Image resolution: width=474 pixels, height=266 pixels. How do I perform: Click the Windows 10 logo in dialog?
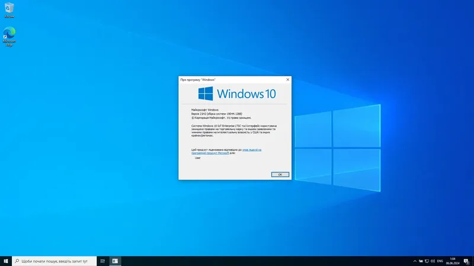click(x=237, y=93)
